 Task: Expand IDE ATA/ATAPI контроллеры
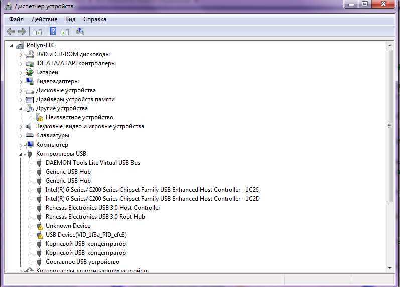pyautogui.click(x=21, y=64)
